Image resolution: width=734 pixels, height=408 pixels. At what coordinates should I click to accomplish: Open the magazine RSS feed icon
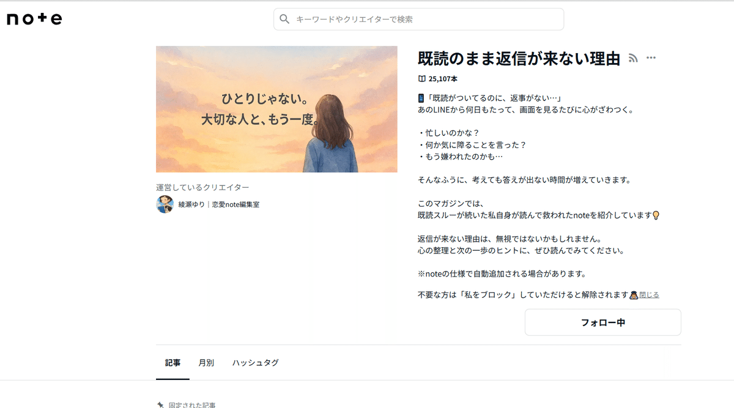(x=633, y=59)
